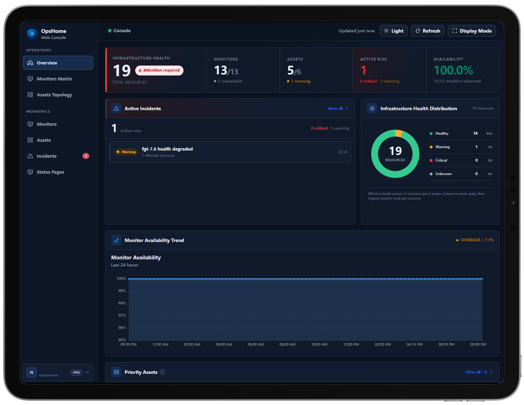
Task: Open the Monitors workspace page
Action: coord(58,124)
